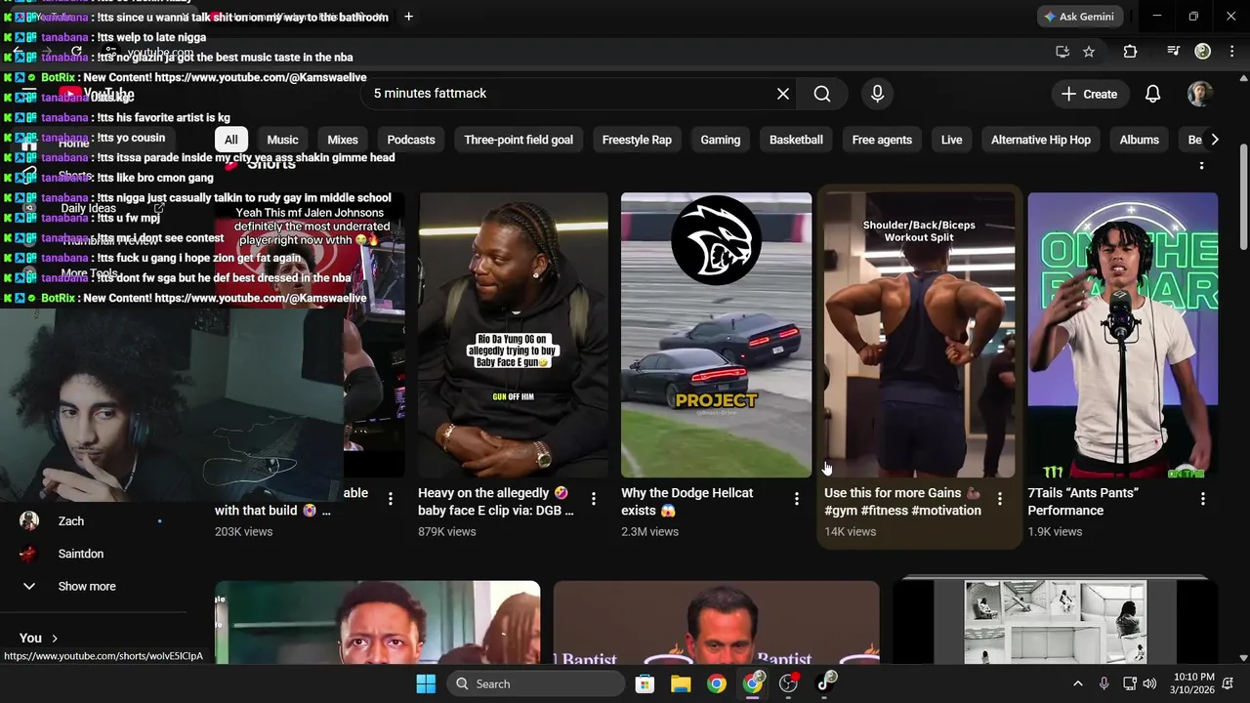This screenshot has height=703, width=1250.
Task: Open options menu for 'more Gains' short
Action: (999, 499)
